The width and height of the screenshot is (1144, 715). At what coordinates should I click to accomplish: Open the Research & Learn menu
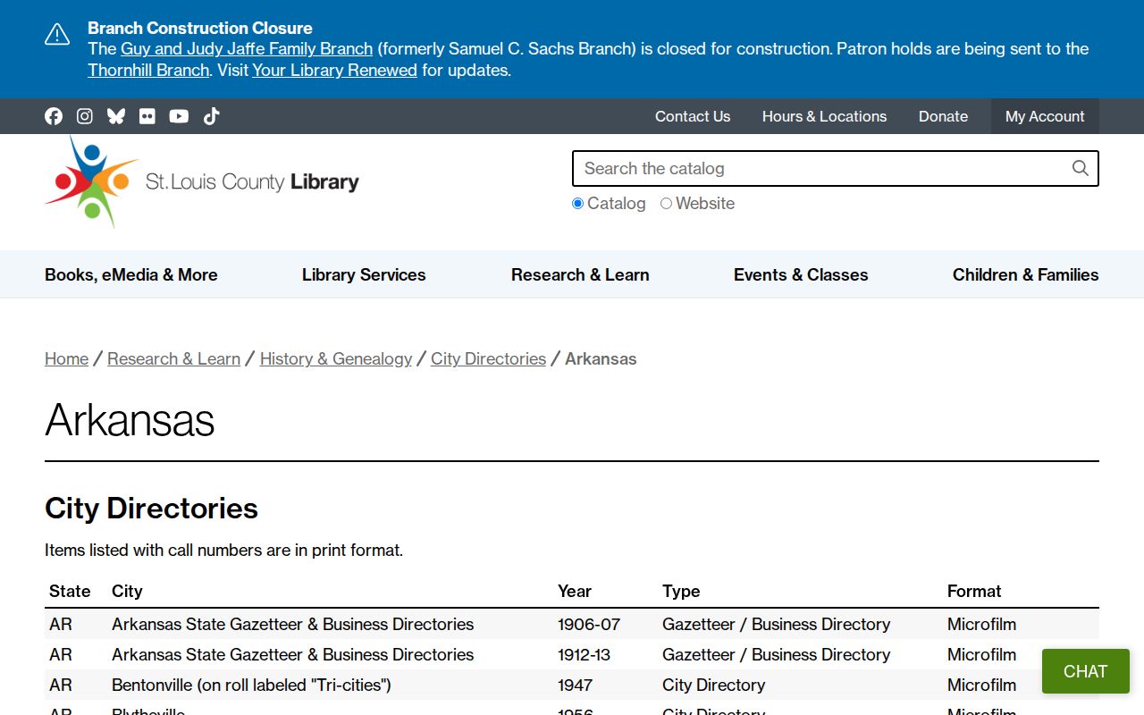click(x=580, y=274)
